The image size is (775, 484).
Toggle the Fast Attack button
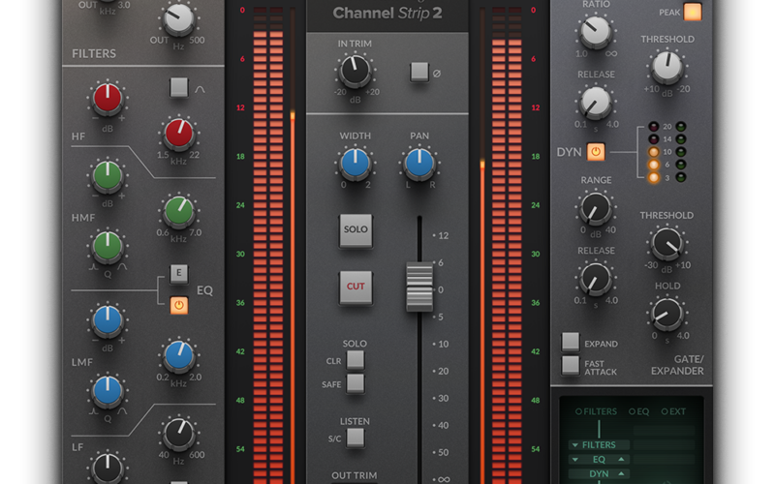tap(571, 365)
